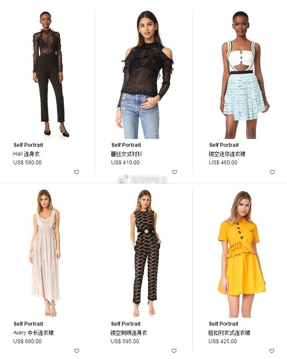Viewport: 287px width, 359px height.
Task: Select the Avery 中长连衣裙 title
Action: [x=33, y=333]
